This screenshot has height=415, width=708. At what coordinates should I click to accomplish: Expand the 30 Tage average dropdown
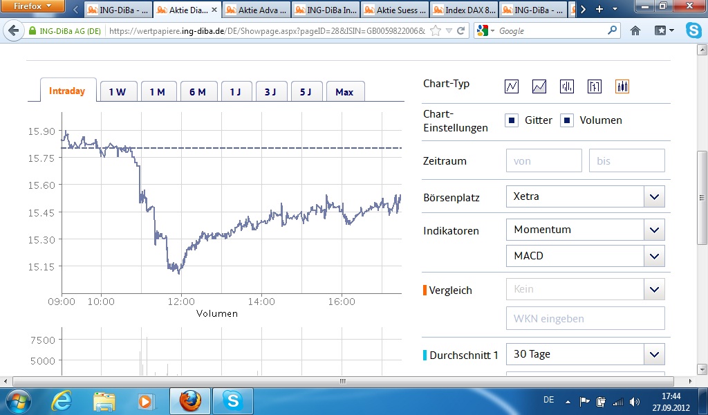click(654, 355)
